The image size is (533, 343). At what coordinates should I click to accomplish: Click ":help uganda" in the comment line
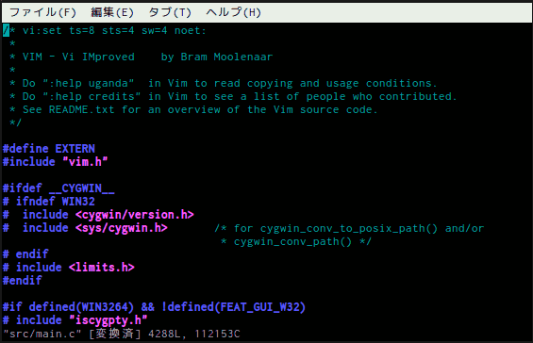[x=89, y=83]
